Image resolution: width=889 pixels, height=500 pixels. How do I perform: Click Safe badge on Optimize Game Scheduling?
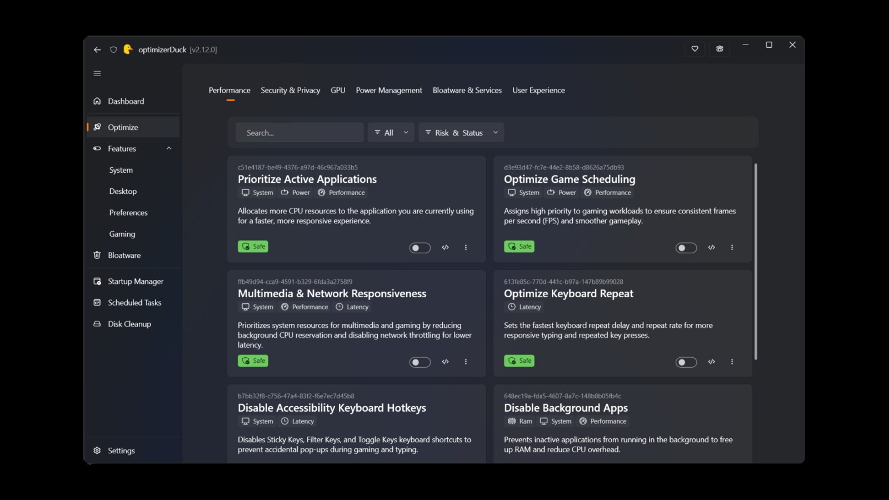tap(519, 246)
